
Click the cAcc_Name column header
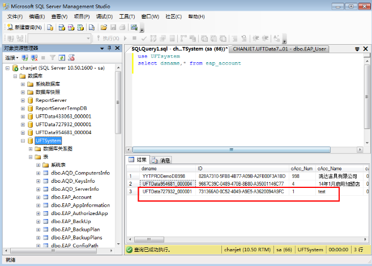tap(340, 169)
